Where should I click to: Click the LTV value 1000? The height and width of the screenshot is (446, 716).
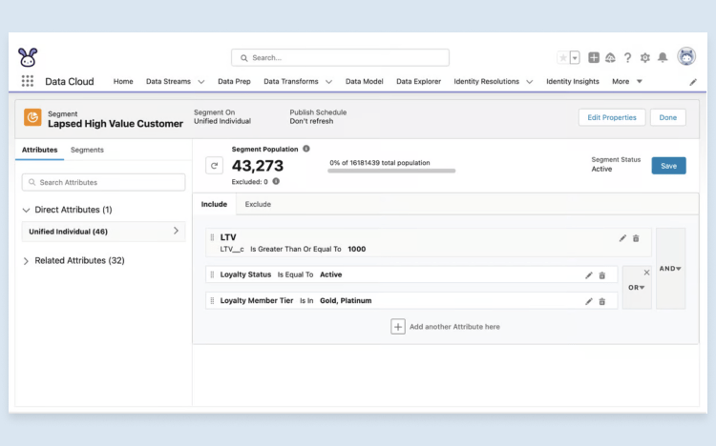[x=357, y=249]
